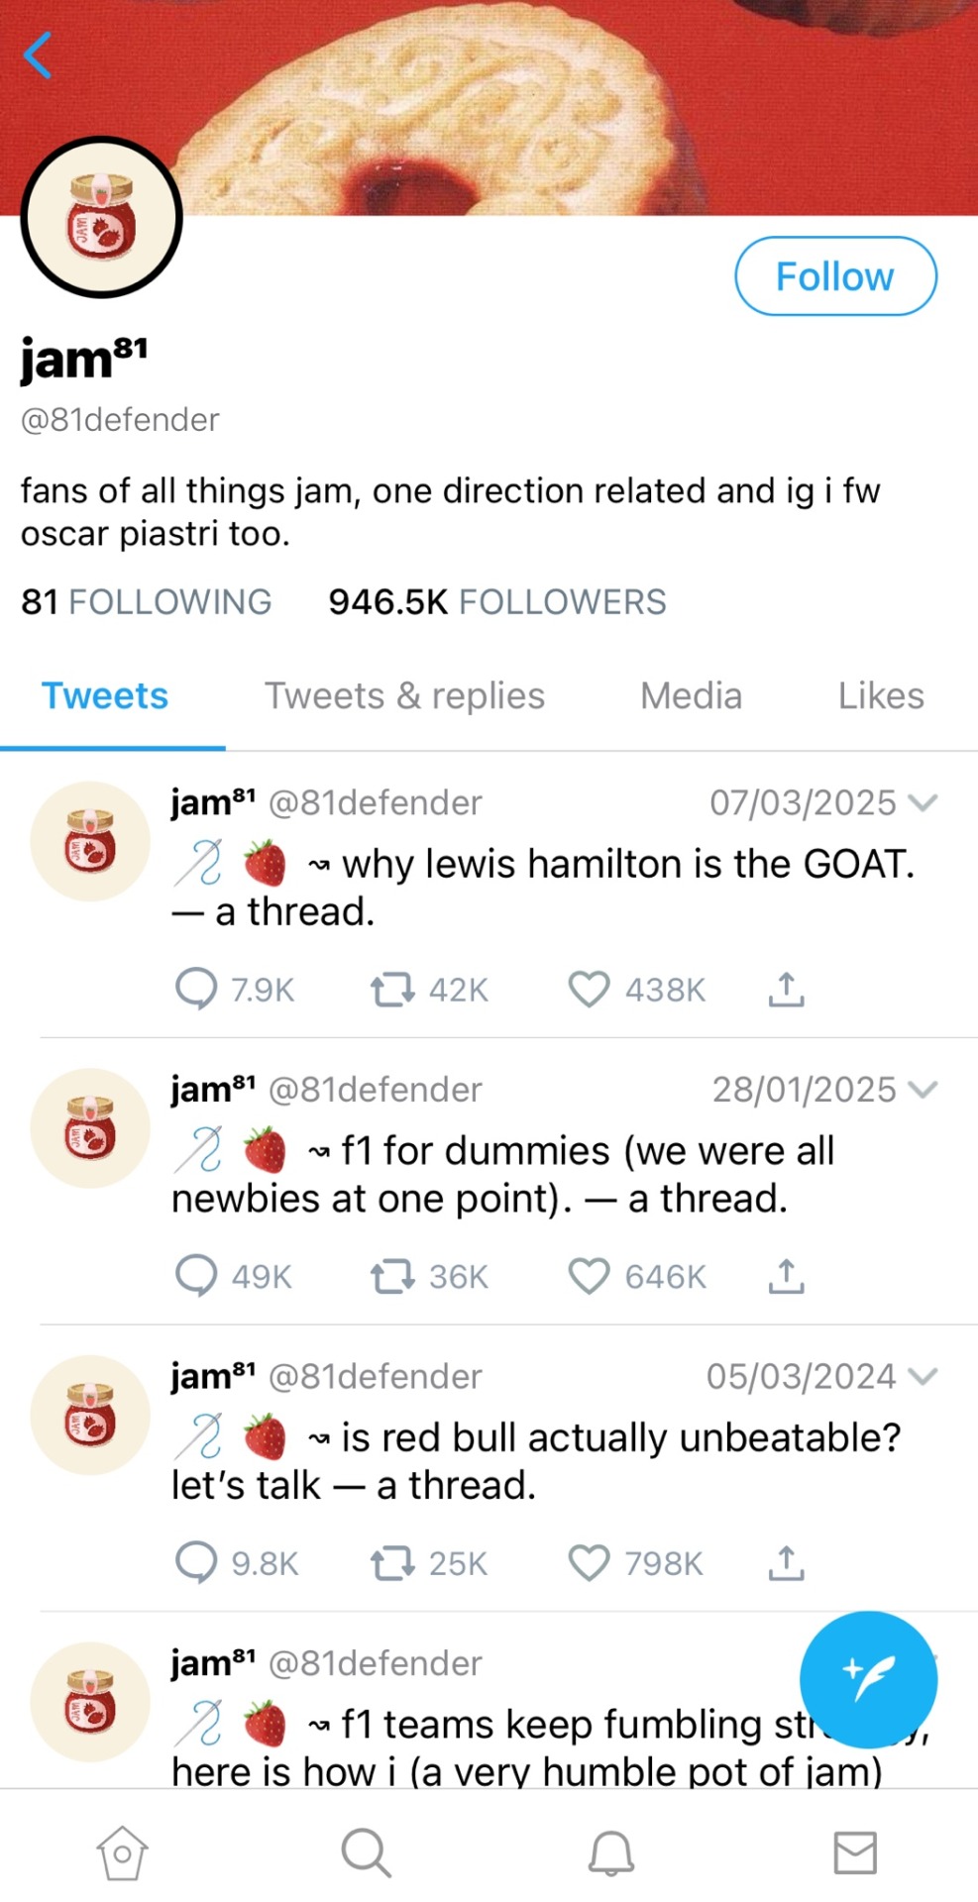Retweet the f1 for dummies tweet
This screenshot has height=1902, width=978.
(x=392, y=1276)
